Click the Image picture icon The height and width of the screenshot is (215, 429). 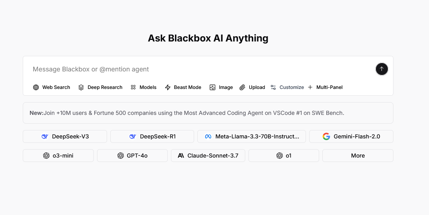213,87
